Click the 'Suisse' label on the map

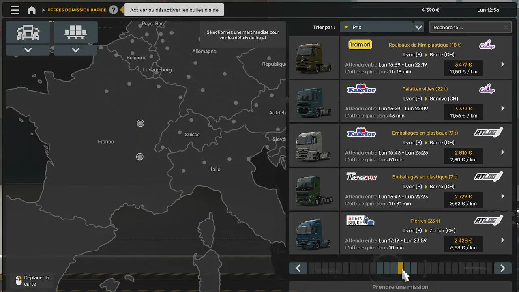tap(192, 135)
